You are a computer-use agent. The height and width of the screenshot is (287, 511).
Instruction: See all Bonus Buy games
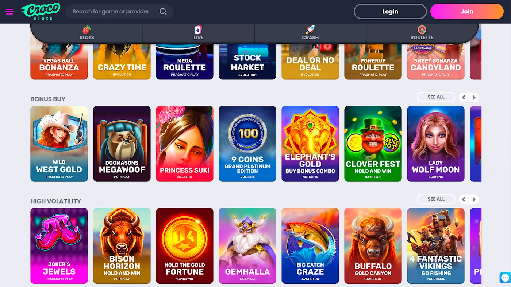436,97
